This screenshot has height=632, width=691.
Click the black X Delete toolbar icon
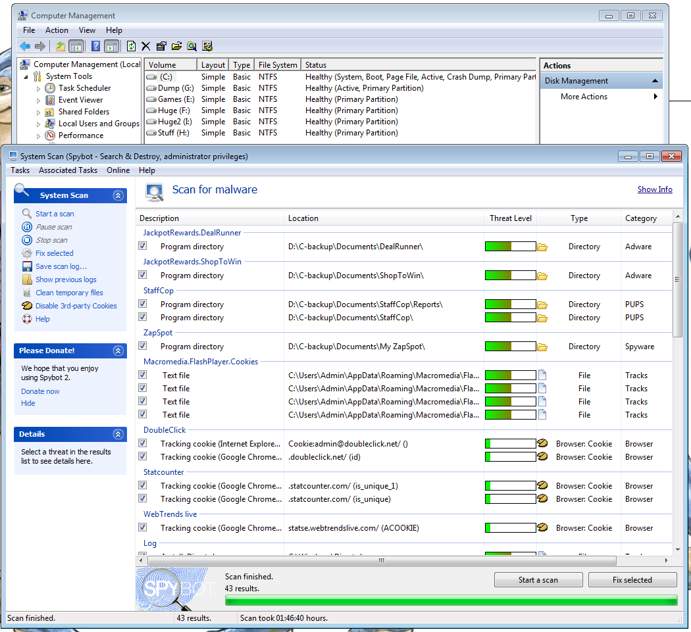[146, 46]
